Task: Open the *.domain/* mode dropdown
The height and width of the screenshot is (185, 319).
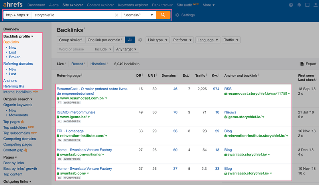Action: 138,15
